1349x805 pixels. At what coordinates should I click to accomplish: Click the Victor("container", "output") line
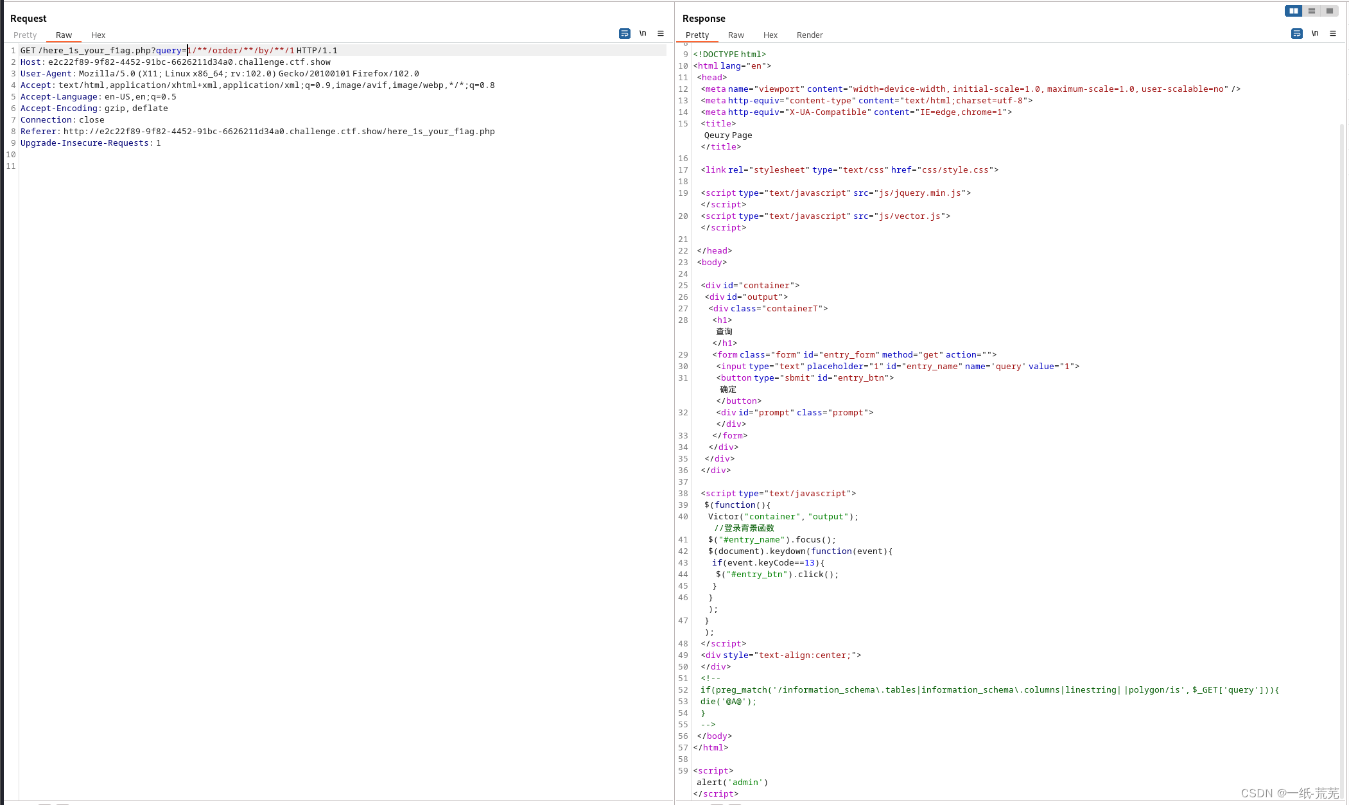click(x=783, y=517)
